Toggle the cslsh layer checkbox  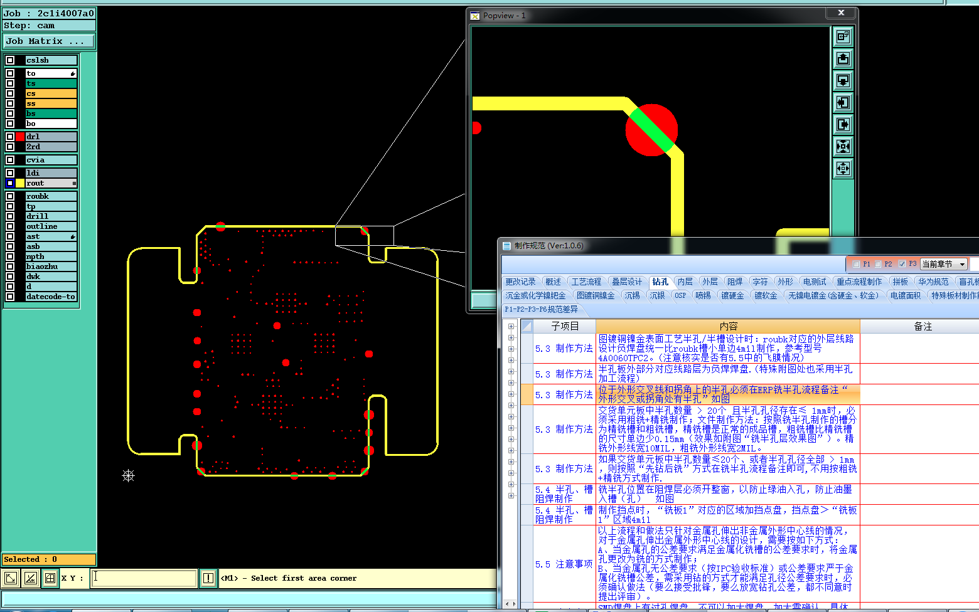10,60
